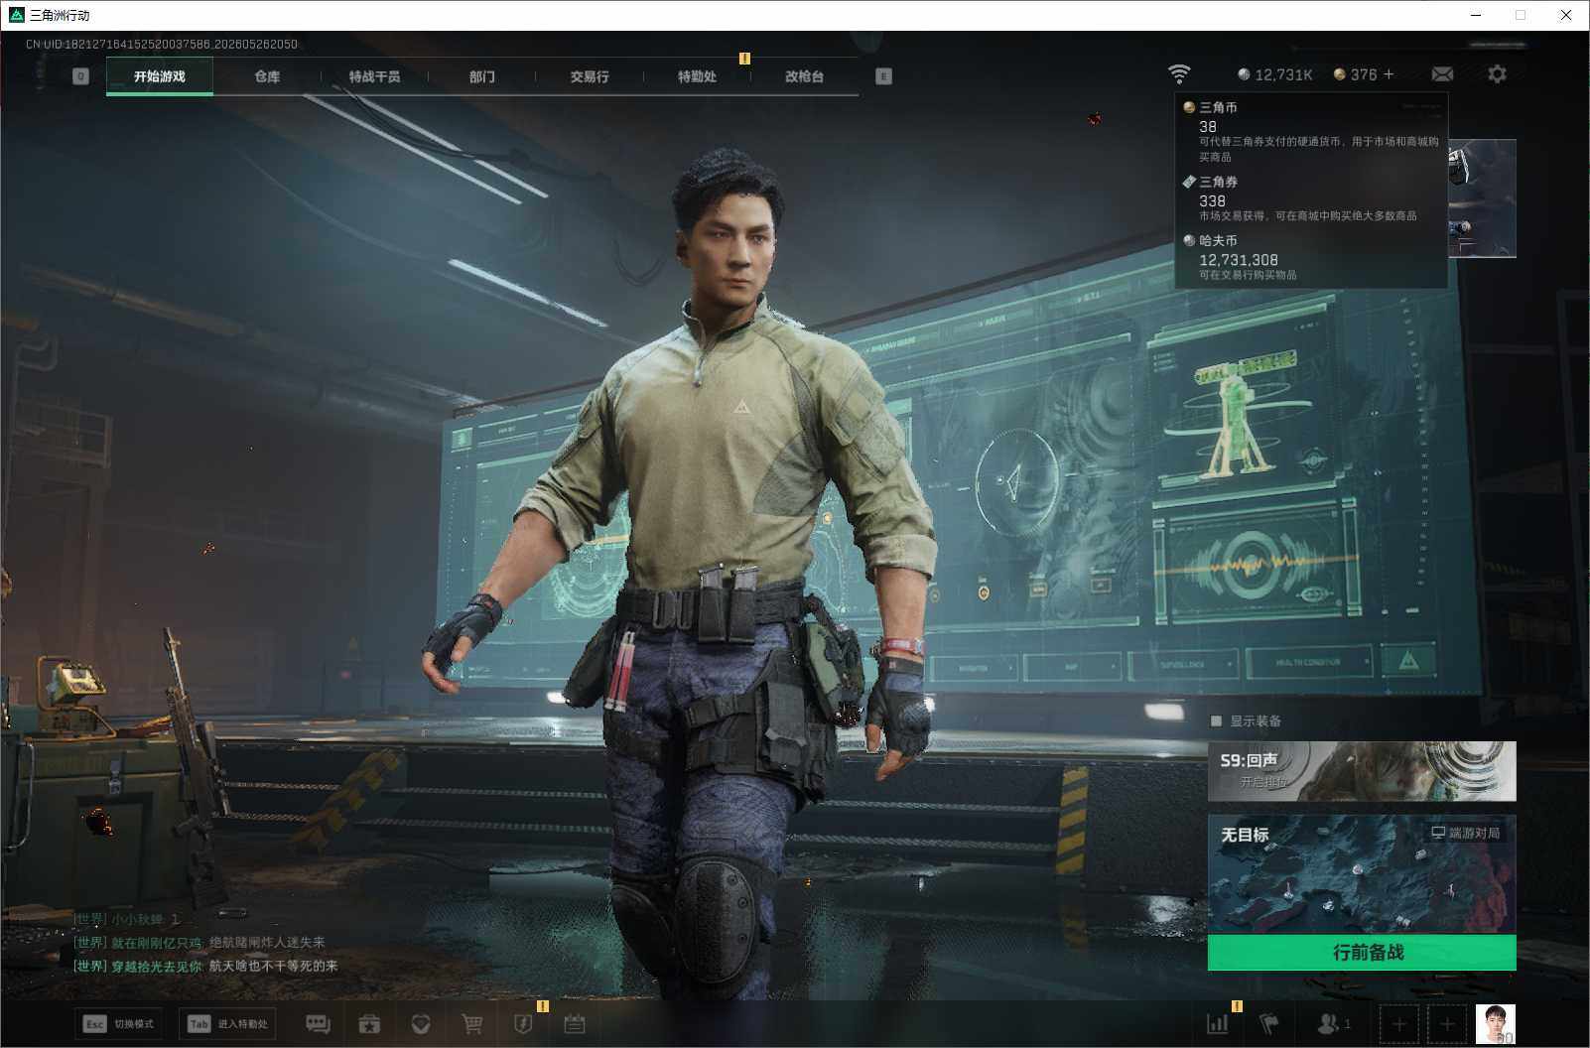Select the 开始游戏 tab
The width and height of the screenshot is (1590, 1048).
point(160,76)
